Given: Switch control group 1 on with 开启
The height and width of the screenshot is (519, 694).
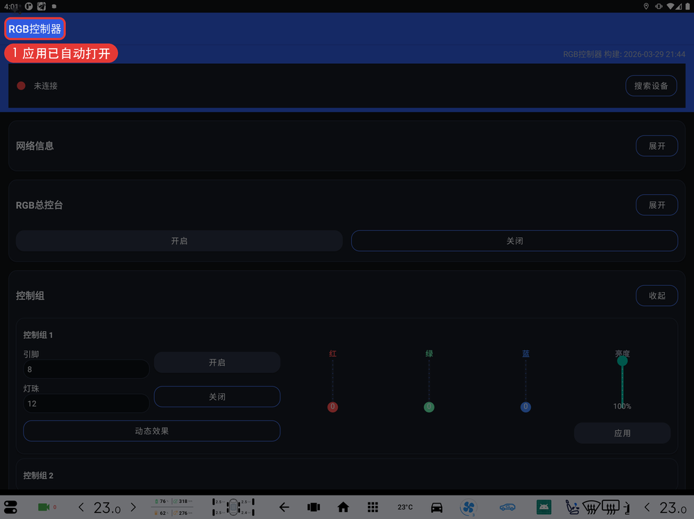Looking at the screenshot, I should coord(217,362).
